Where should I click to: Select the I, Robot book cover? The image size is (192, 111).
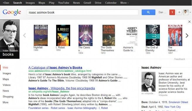63,35
